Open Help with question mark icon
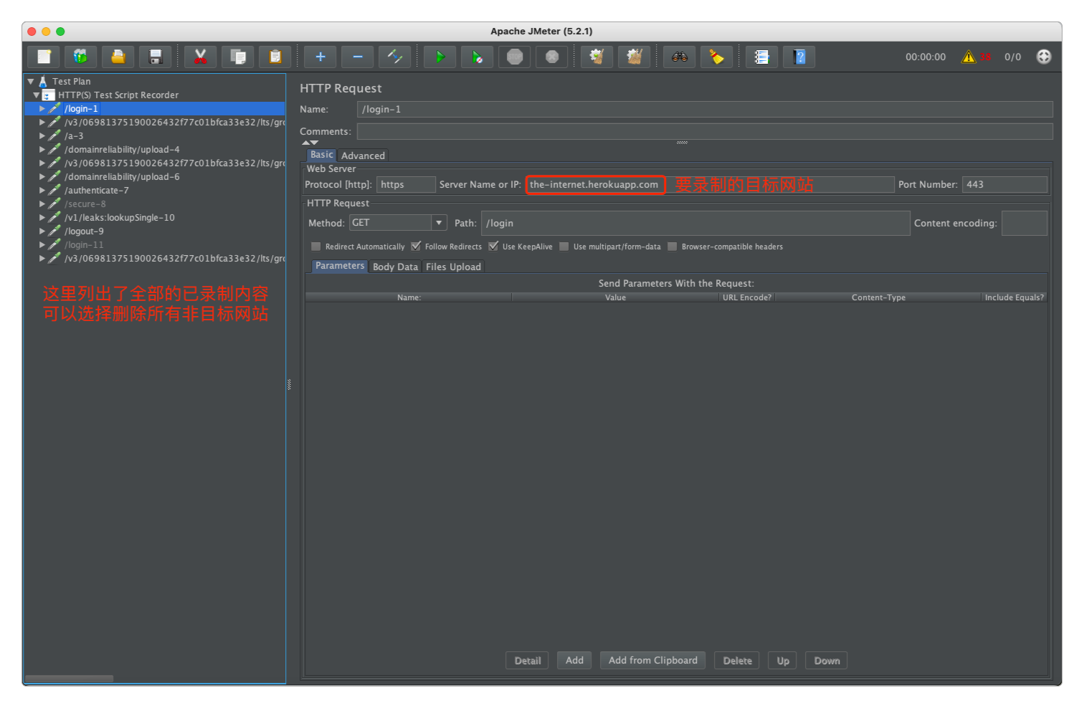This screenshot has width=1084, height=708. click(799, 57)
